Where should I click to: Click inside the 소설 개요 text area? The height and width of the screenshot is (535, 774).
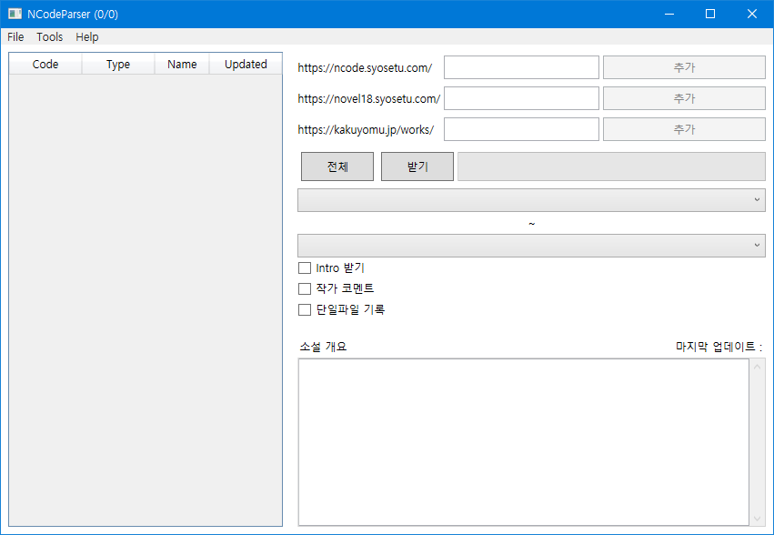coord(524,442)
